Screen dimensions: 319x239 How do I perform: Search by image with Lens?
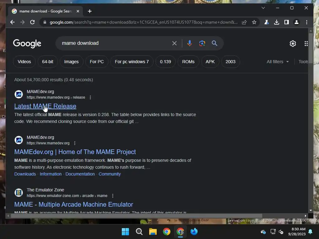click(x=202, y=43)
